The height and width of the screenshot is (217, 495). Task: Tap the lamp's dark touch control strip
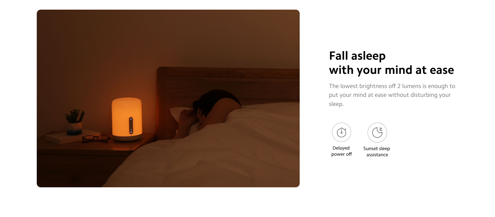131,125
